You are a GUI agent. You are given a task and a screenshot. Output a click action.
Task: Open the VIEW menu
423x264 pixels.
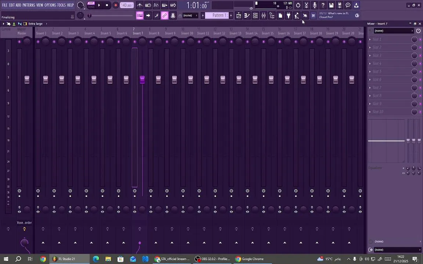click(x=40, y=5)
